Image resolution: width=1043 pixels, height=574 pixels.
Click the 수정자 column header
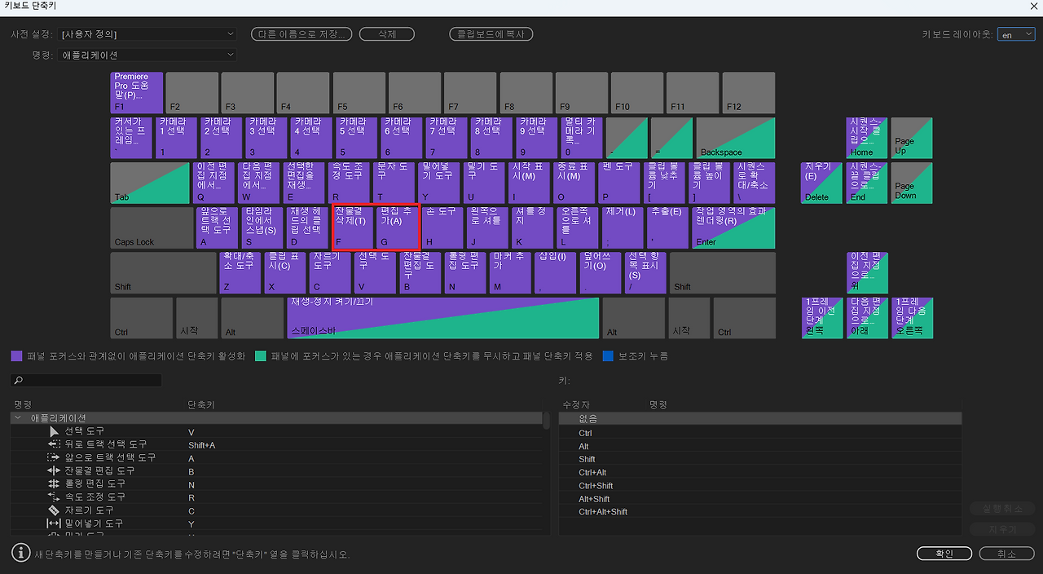pyautogui.click(x=575, y=404)
